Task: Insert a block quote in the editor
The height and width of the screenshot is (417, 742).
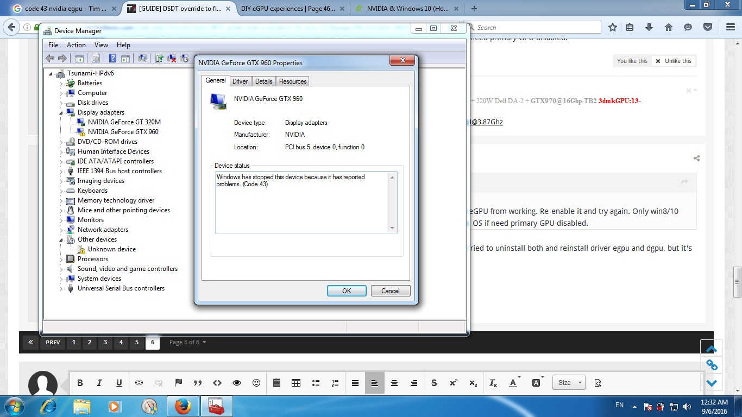Action: [x=198, y=383]
